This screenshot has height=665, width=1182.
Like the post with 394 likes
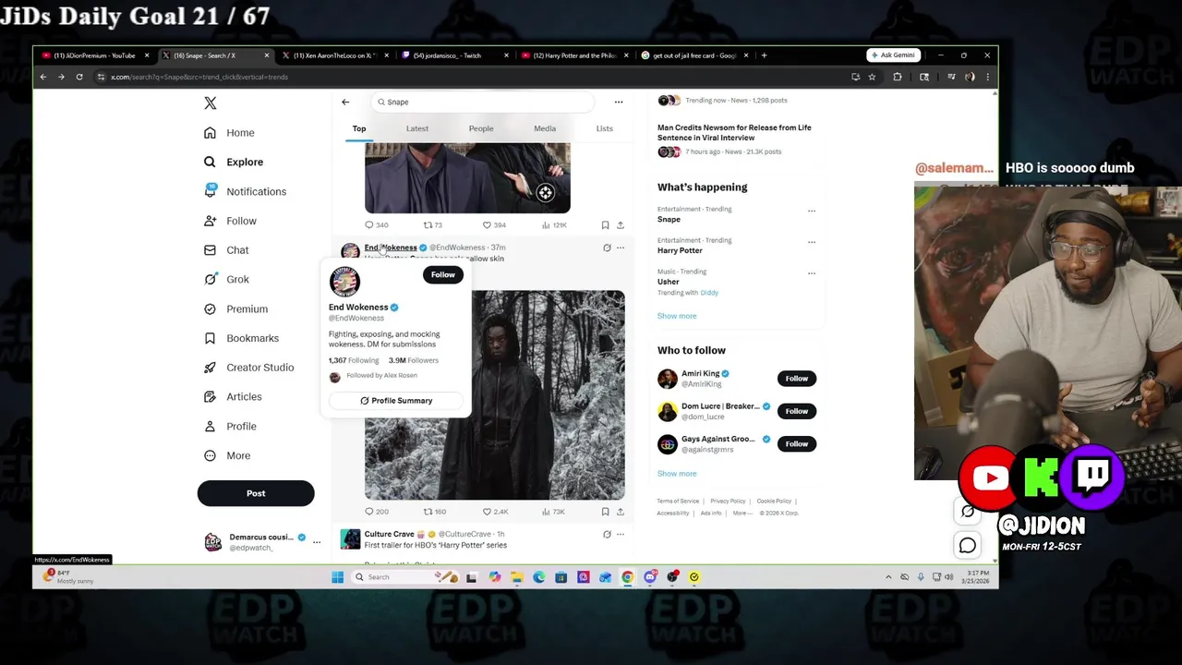coord(487,224)
